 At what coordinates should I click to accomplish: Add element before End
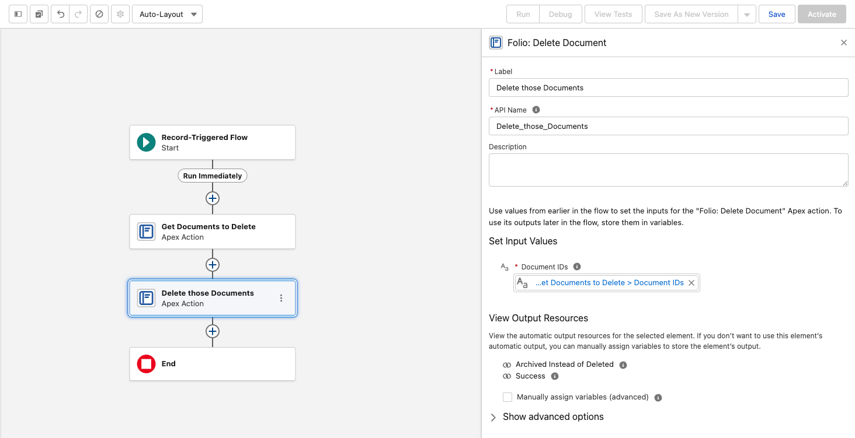(213, 331)
